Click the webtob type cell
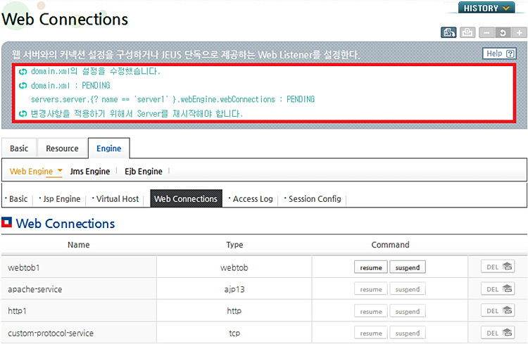Image resolution: width=528 pixels, height=344 pixels. (x=234, y=267)
